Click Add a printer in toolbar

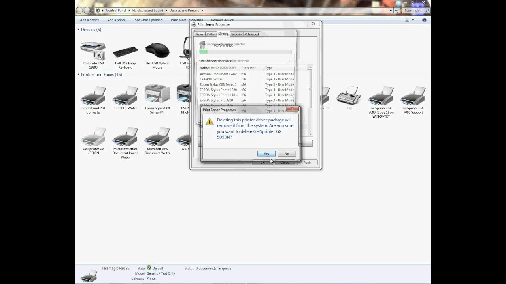pos(117,20)
